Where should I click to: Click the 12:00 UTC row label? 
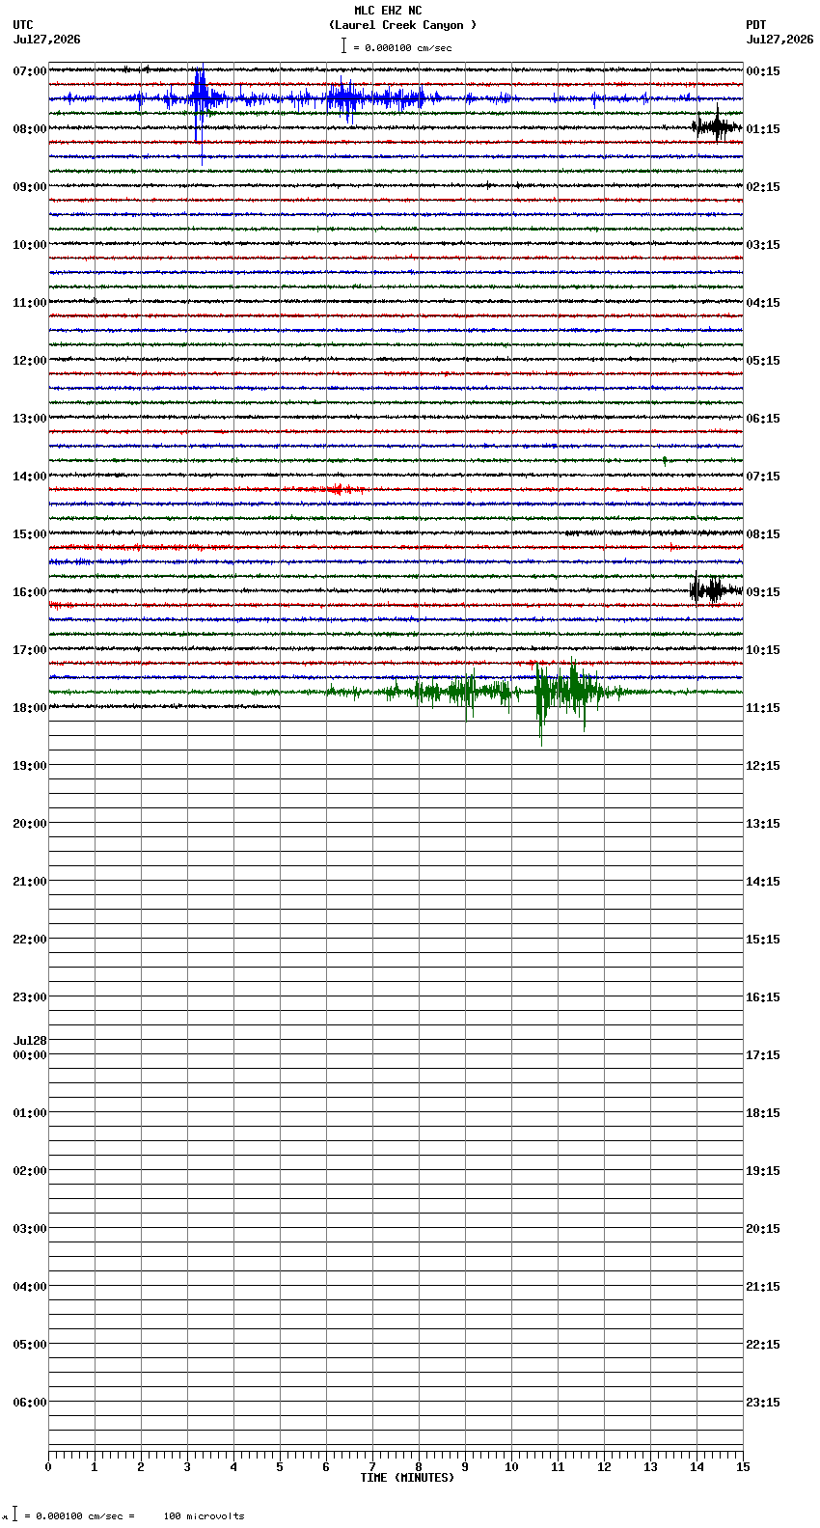tap(30, 361)
